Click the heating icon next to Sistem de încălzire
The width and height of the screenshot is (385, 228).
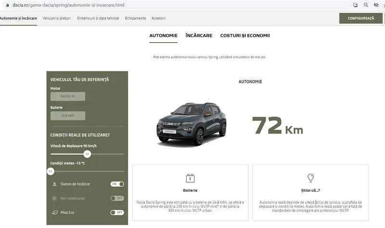[54, 184]
